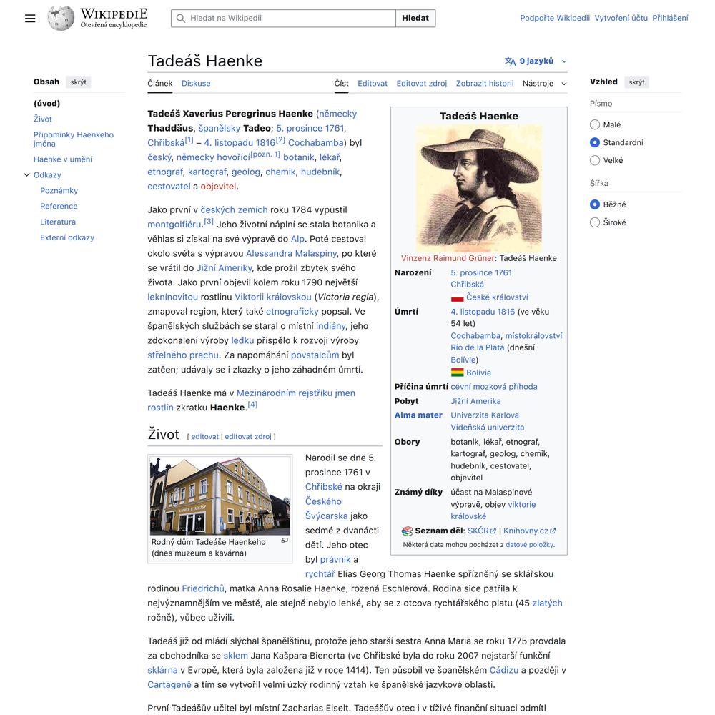Click the Bolivia flag icon
The image size is (715, 715).
[x=457, y=373]
